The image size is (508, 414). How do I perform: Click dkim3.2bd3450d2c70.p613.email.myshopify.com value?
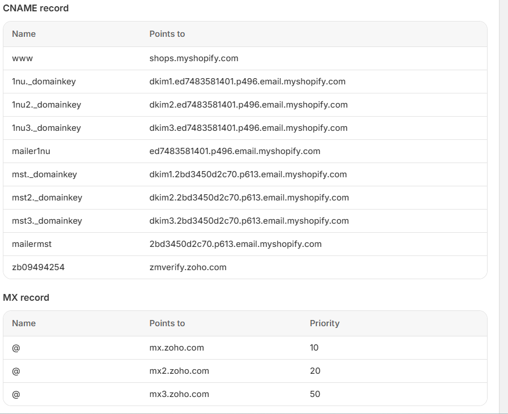[249, 221]
